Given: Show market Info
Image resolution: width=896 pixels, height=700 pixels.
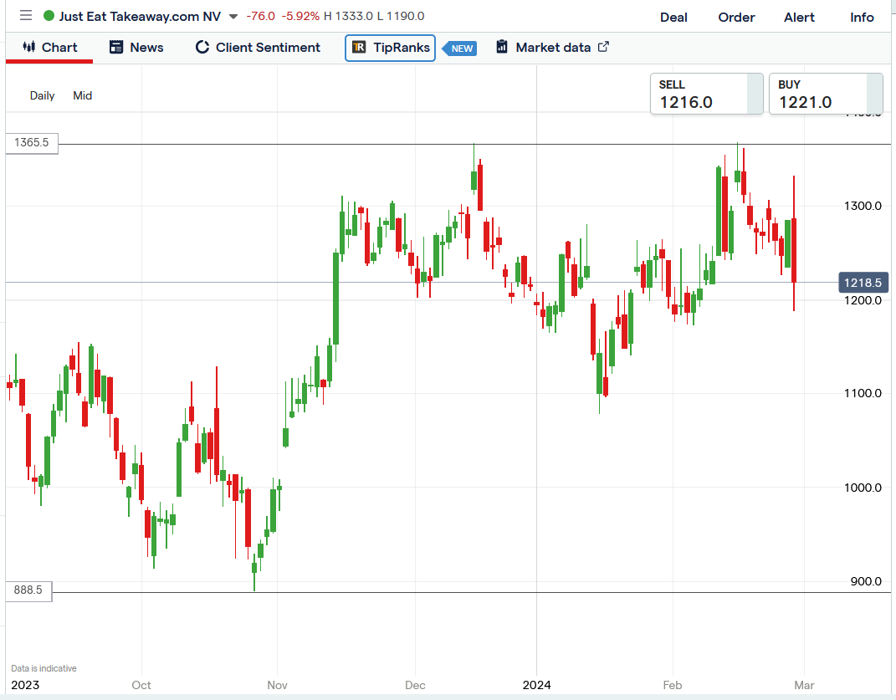Looking at the screenshot, I should tap(862, 17).
